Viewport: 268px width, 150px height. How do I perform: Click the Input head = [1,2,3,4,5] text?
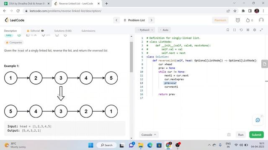pyautogui.click(x=29, y=126)
